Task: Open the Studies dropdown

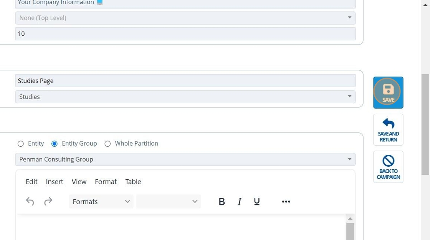Action: pyautogui.click(x=185, y=97)
